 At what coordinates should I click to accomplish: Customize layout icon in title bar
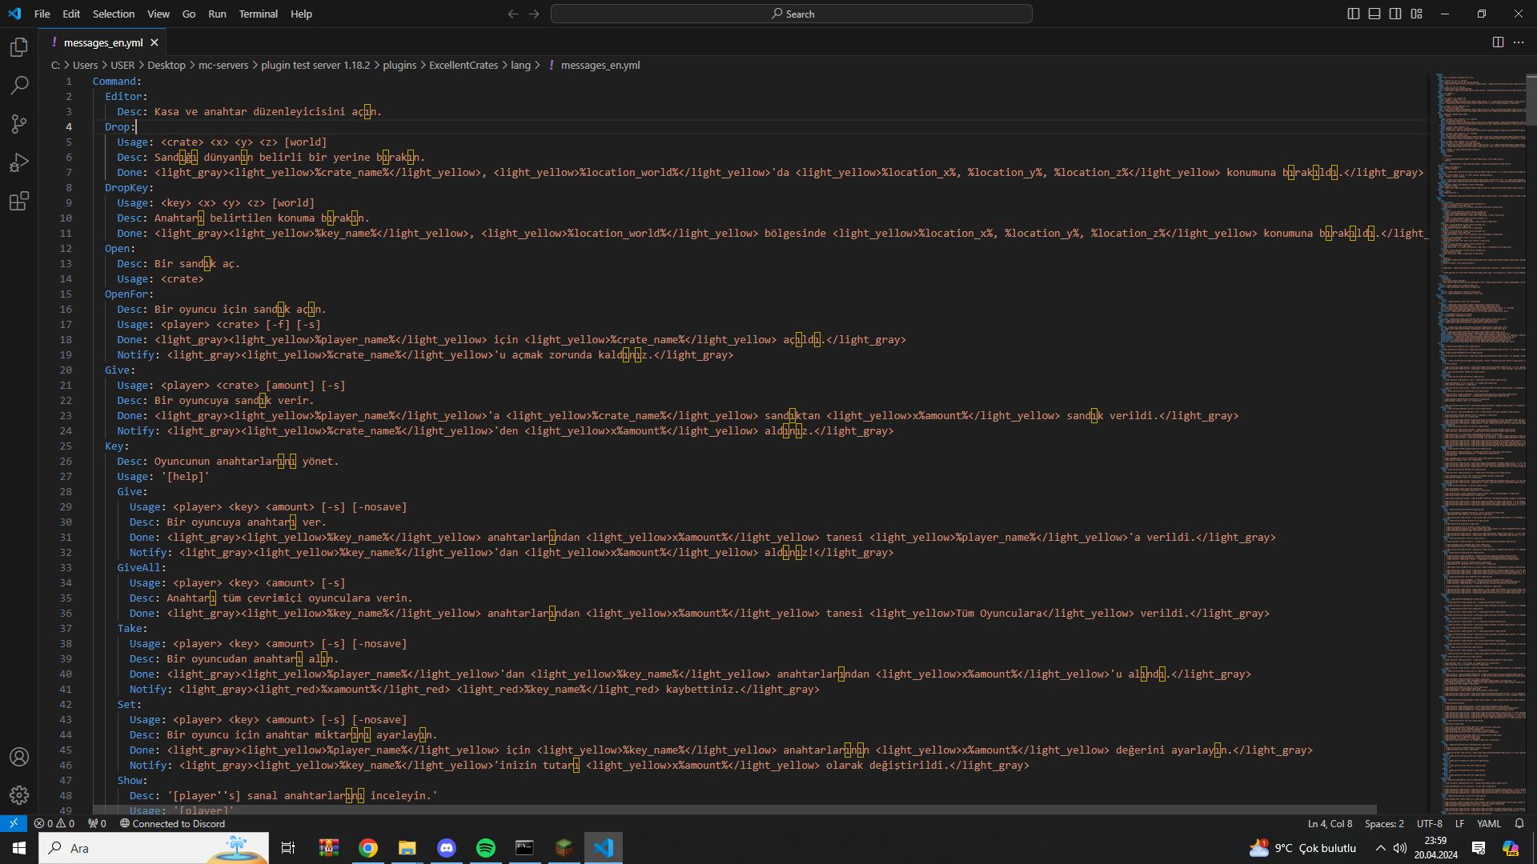pos(1416,14)
